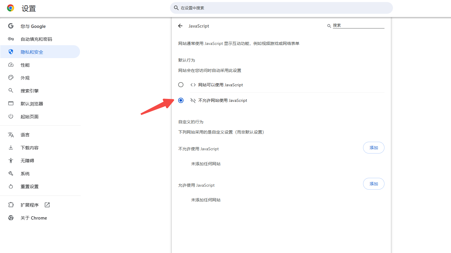Open 隐私和安全 section

click(x=40, y=52)
